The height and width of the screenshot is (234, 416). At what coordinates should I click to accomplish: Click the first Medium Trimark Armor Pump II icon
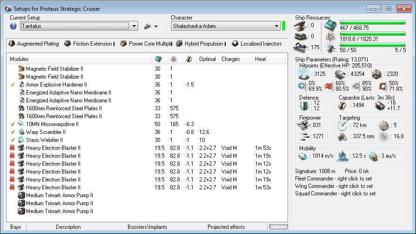21,195
